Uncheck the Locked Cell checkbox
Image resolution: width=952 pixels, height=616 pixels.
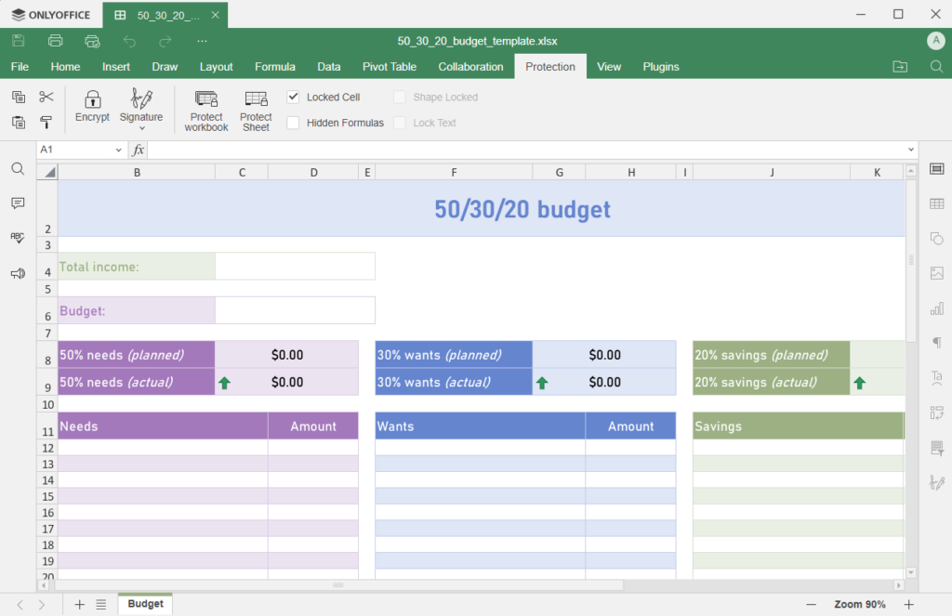click(x=294, y=97)
